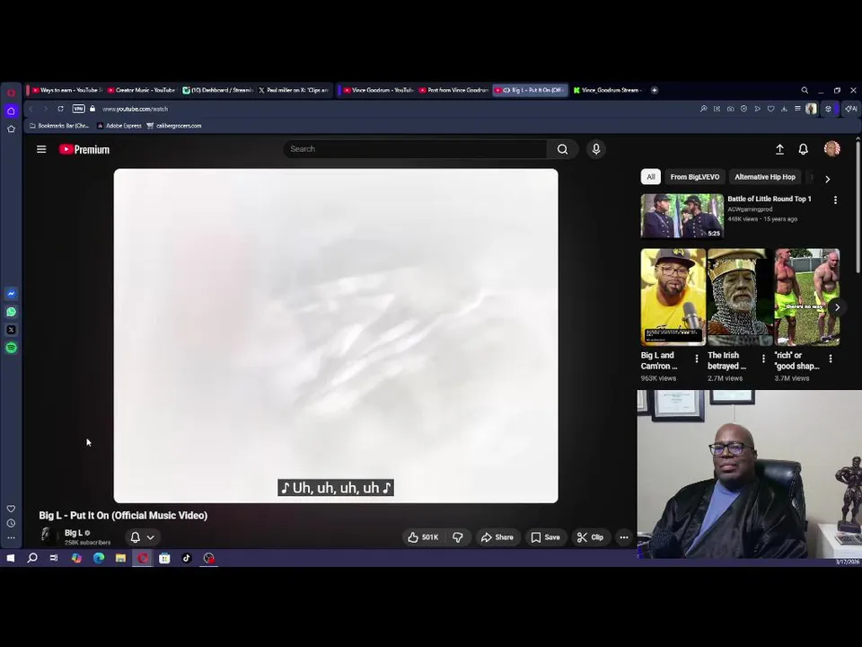The height and width of the screenshot is (647, 862).
Task: Open Opera AI assistant button
Action: (850, 109)
